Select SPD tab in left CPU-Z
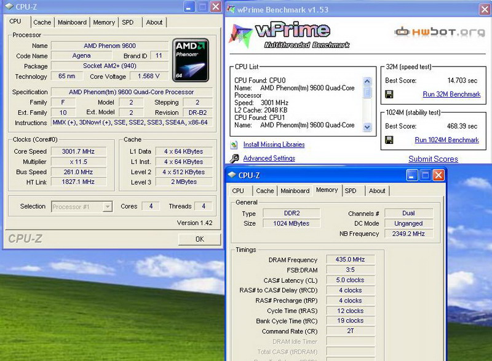The image size is (492, 361). coord(128,22)
